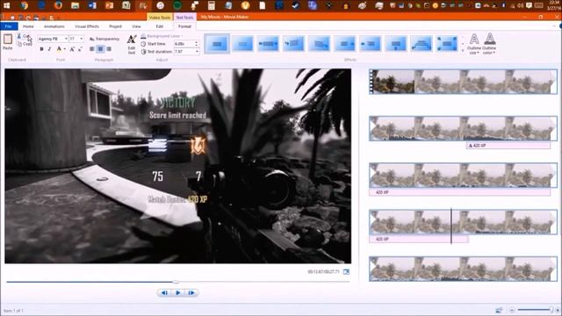This screenshot has height=316, width=562.
Task: Cut the selected text with Cut button
Action: point(24,36)
